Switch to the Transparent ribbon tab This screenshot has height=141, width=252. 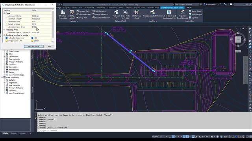pos(89,7)
